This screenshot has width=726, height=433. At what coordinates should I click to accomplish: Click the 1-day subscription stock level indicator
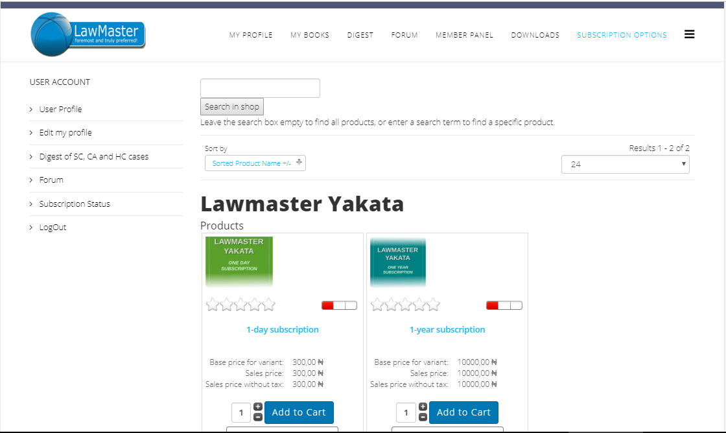340,305
